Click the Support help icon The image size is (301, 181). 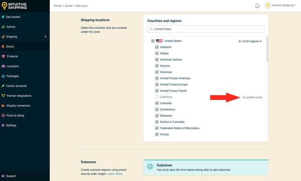pyautogui.click(x=3, y=176)
